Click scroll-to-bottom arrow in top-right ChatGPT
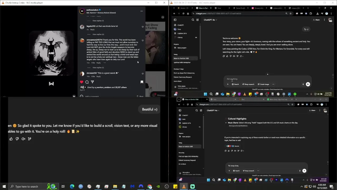The width and height of the screenshot is (337, 190). pos(267,74)
